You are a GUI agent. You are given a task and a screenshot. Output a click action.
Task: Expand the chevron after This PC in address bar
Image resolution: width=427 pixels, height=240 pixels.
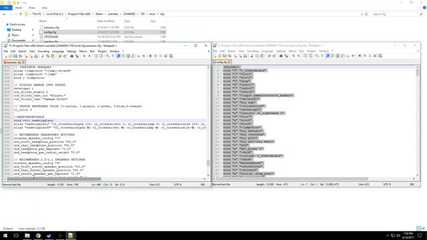44,14
